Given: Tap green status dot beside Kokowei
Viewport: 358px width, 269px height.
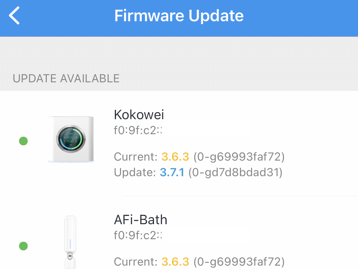Looking at the screenshot, I should tap(24, 141).
